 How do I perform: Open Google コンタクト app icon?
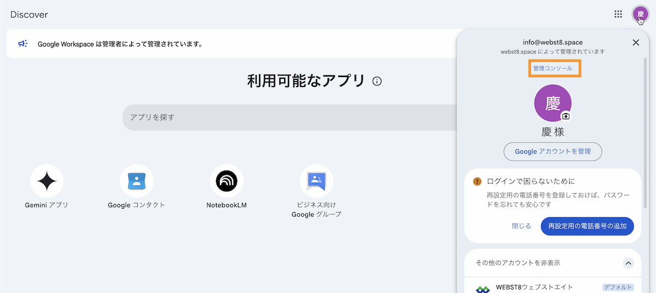click(x=137, y=181)
